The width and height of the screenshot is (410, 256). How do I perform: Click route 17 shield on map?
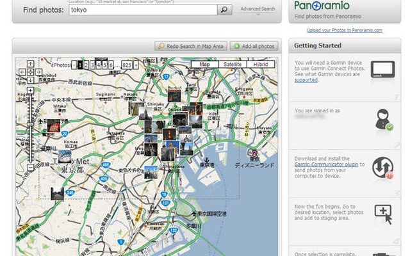pos(166,77)
